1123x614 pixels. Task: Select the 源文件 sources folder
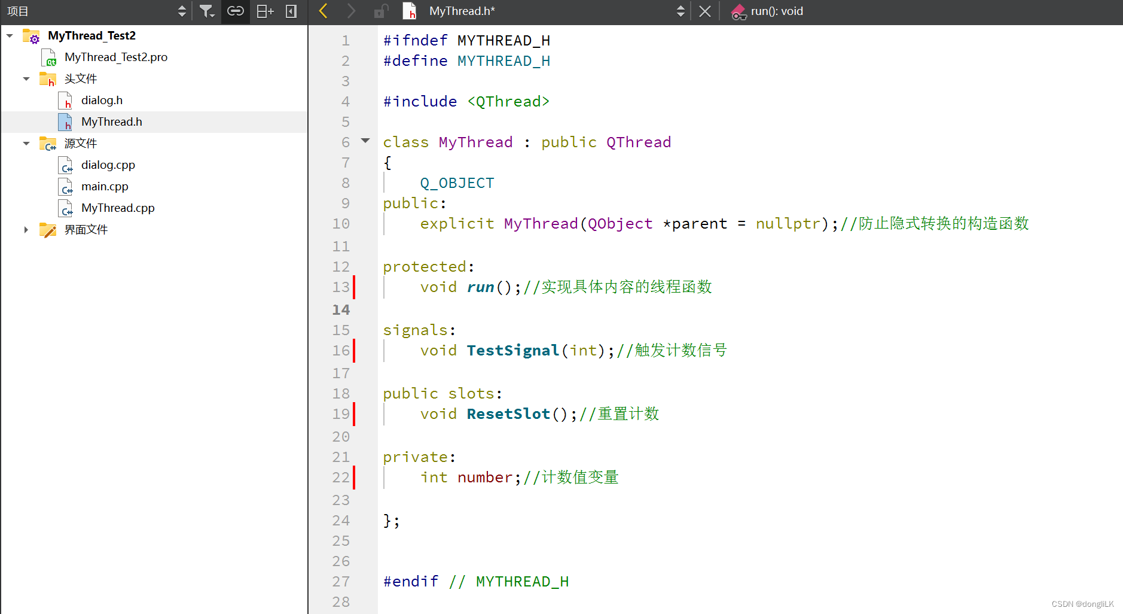coord(81,144)
